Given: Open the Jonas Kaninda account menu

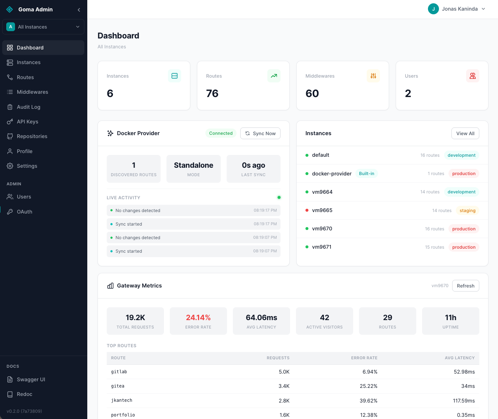Looking at the screenshot, I should coord(457,9).
